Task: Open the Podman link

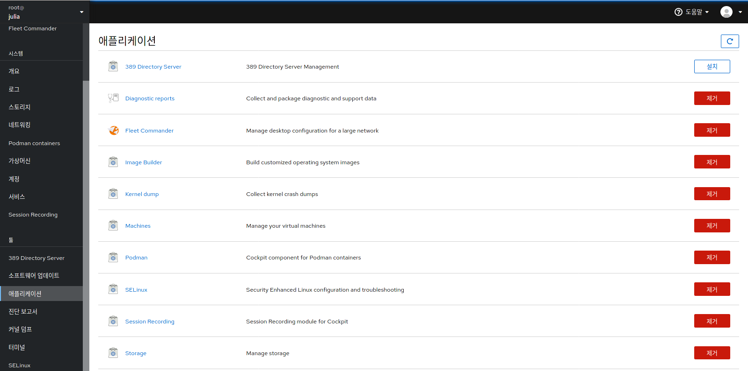Action: (x=136, y=258)
